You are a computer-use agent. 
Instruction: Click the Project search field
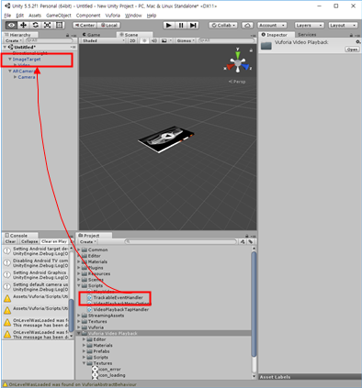(181, 241)
